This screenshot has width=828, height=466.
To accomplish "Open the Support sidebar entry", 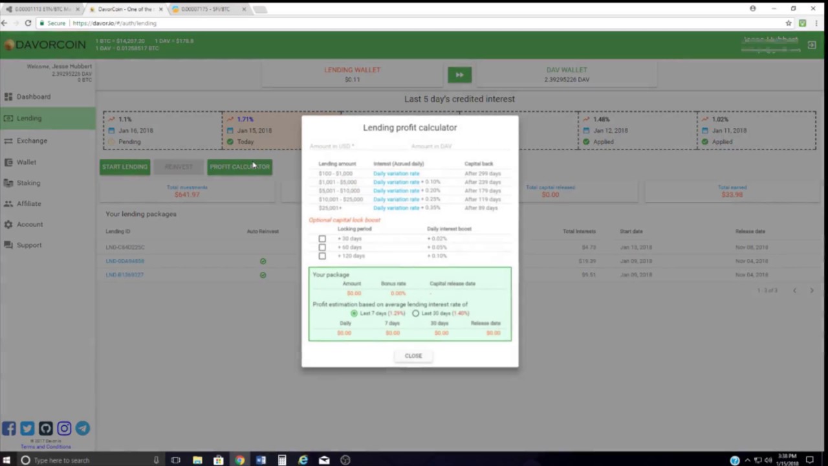I will click(29, 245).
